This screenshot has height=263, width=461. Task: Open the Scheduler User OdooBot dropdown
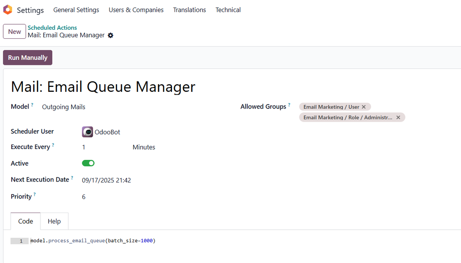click(x=107, y=132)
